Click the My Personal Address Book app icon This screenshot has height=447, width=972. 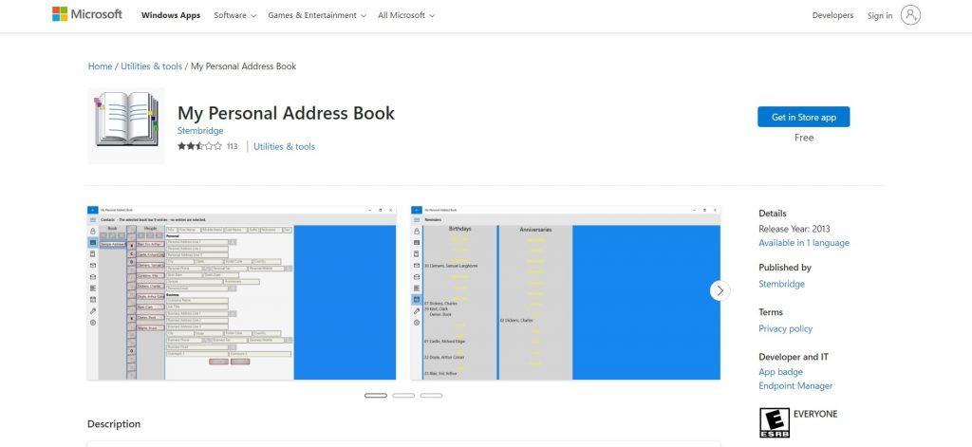pyautogui.click(x=126, y=126)
